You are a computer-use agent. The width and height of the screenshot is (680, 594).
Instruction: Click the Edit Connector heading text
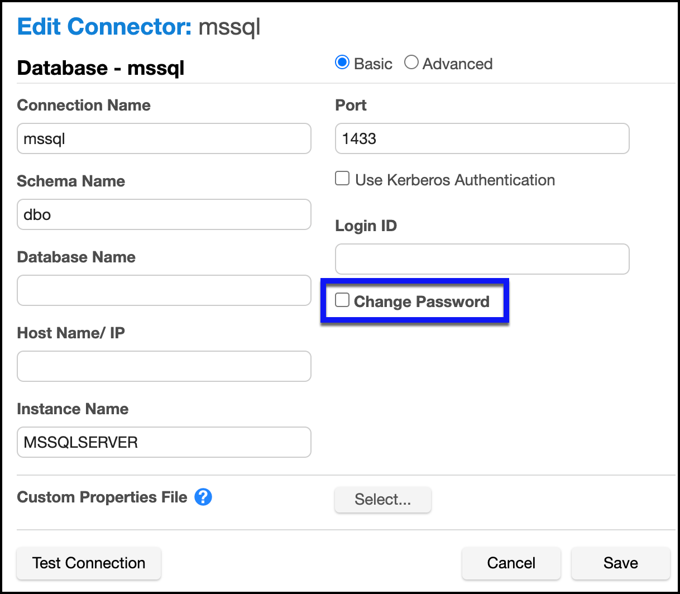[104, 27]
